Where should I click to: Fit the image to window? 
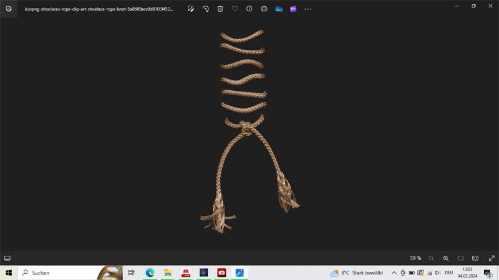pyautogui.click(x=460, y=258)
